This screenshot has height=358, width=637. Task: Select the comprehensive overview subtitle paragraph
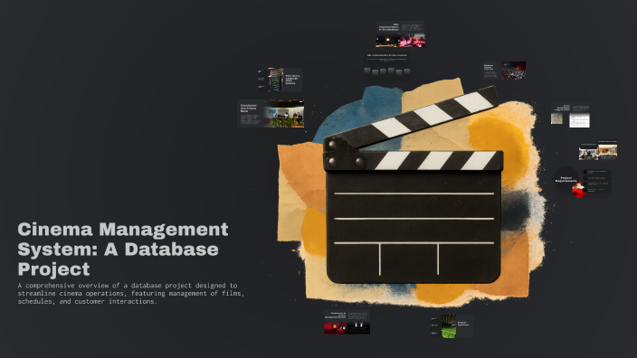[x=131, y=294]
